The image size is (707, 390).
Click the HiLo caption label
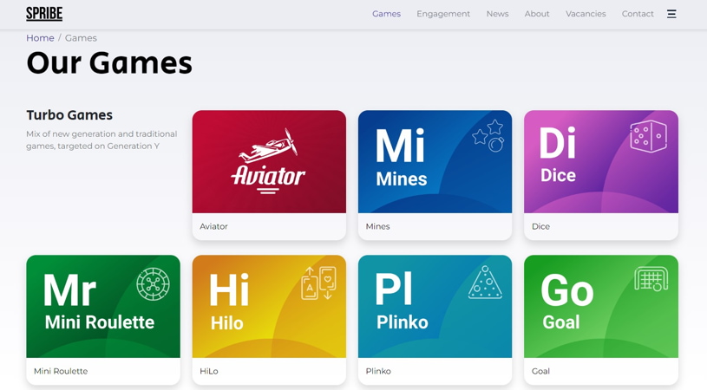[209, 371]
